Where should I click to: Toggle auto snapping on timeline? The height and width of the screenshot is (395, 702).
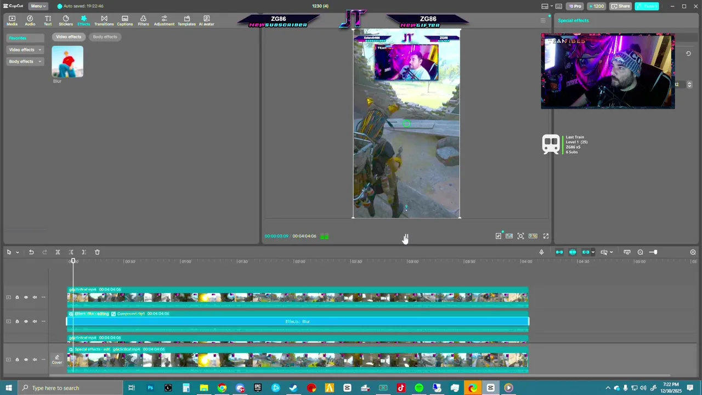(573, 252)
